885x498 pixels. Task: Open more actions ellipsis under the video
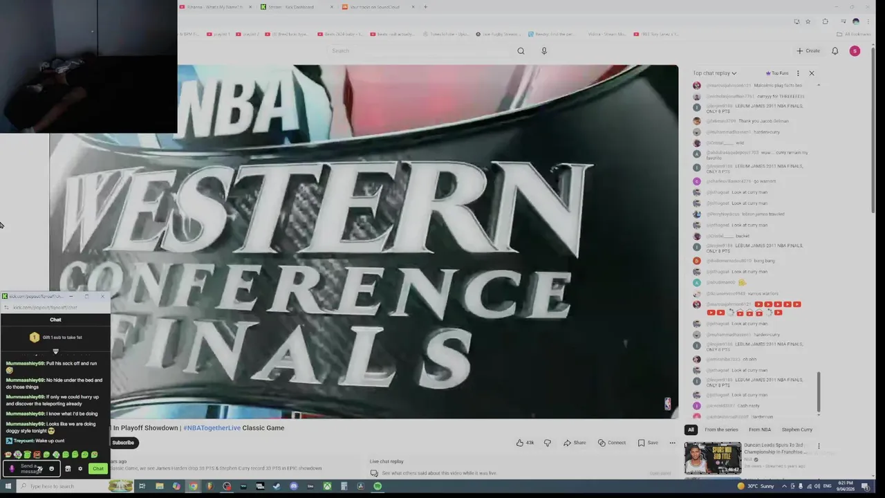pyautogui.click(x=672, y=443)
